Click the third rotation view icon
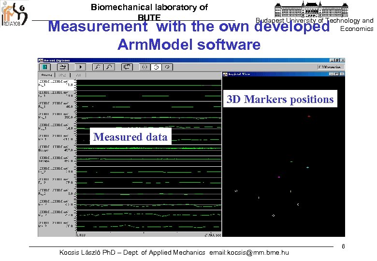 coord(168,67)
